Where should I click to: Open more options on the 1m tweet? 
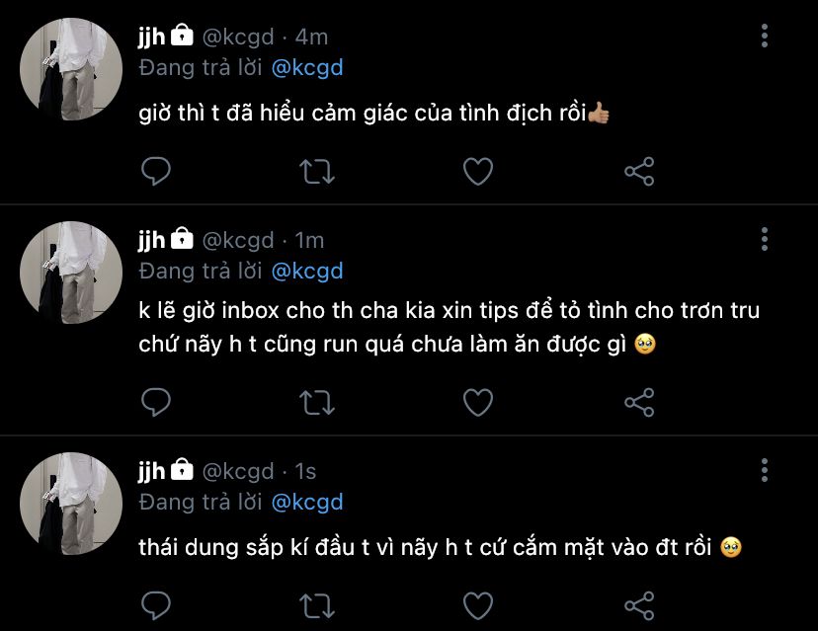click(x=765, y=239)
